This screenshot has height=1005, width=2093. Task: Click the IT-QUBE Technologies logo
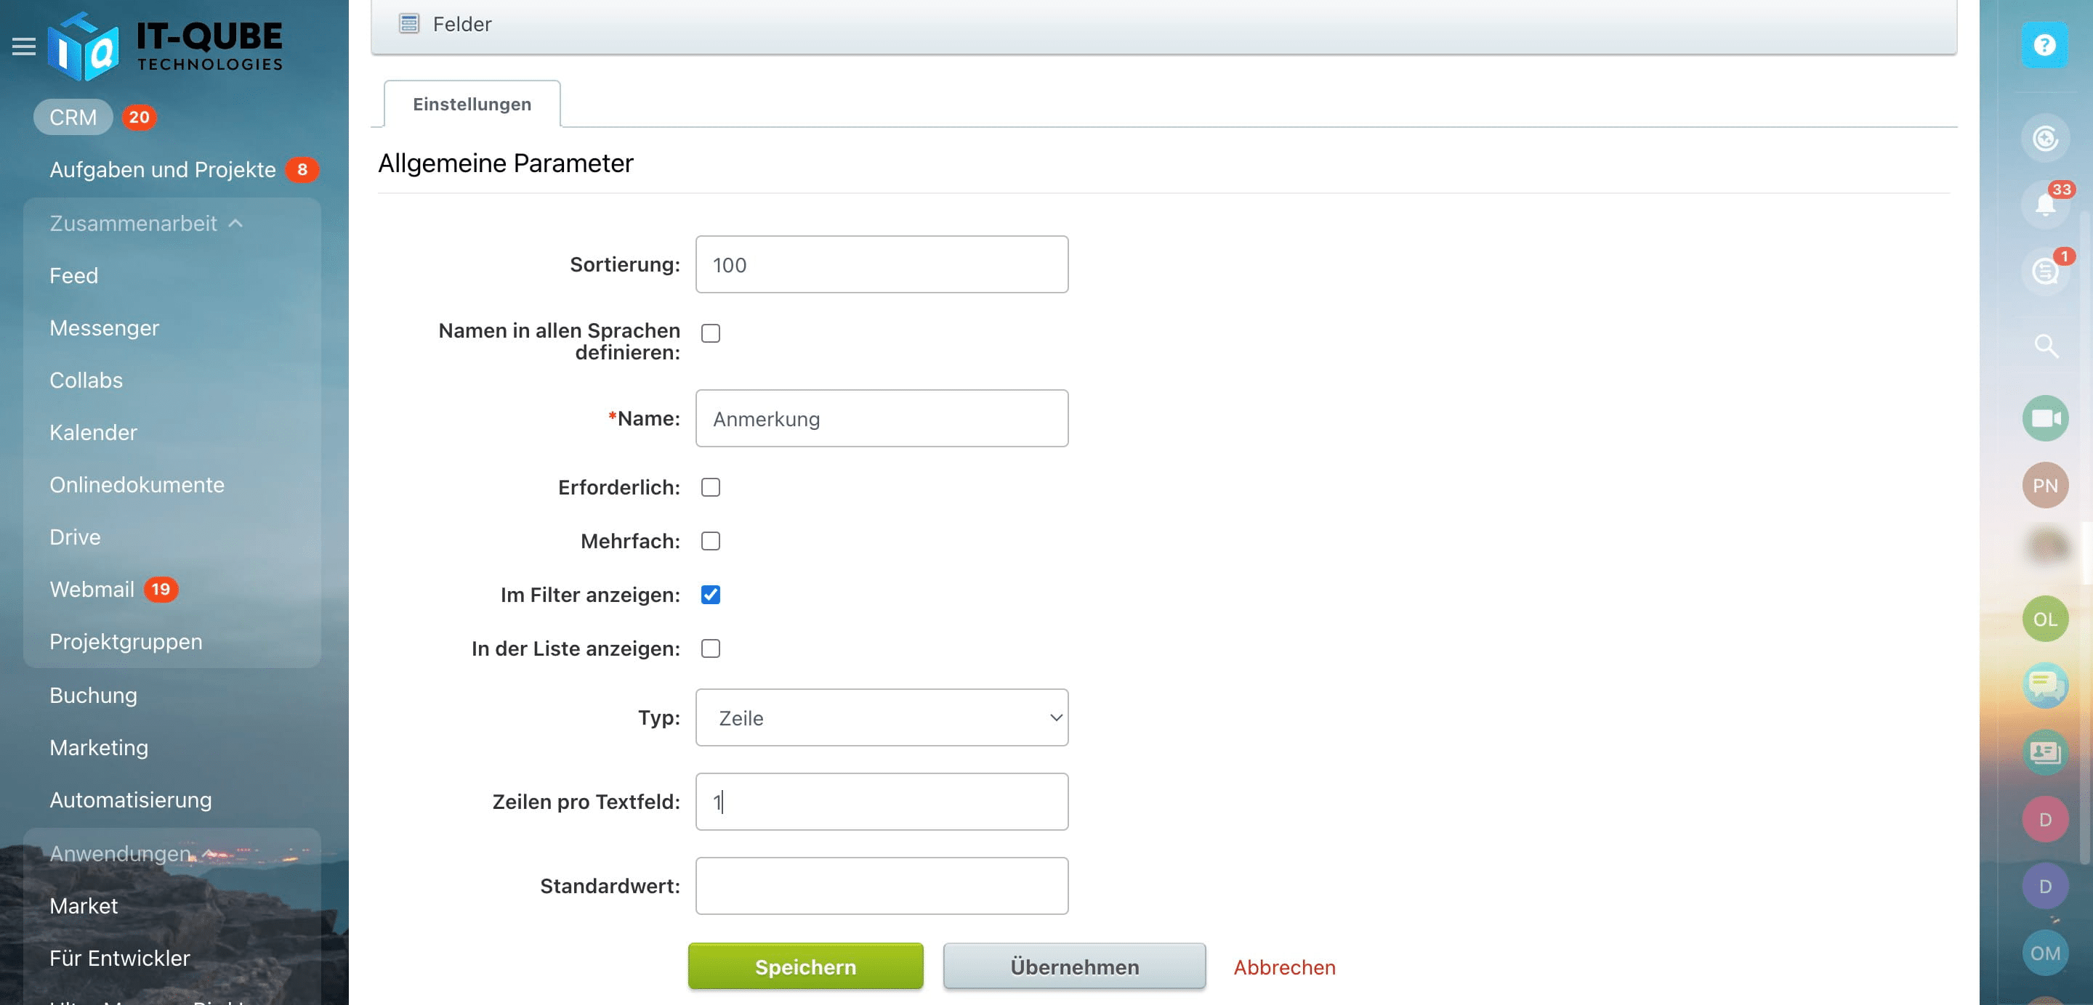166,44
